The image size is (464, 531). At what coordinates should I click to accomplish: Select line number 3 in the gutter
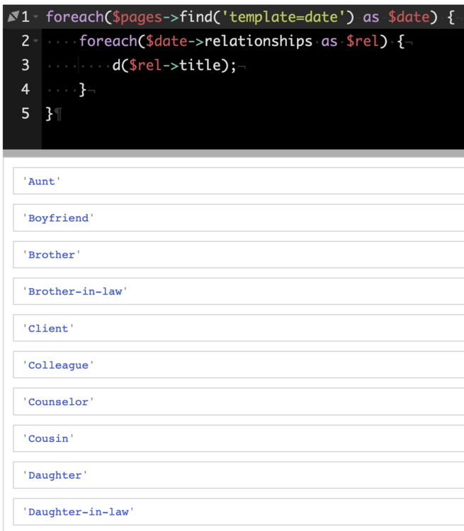coord(26,65)
